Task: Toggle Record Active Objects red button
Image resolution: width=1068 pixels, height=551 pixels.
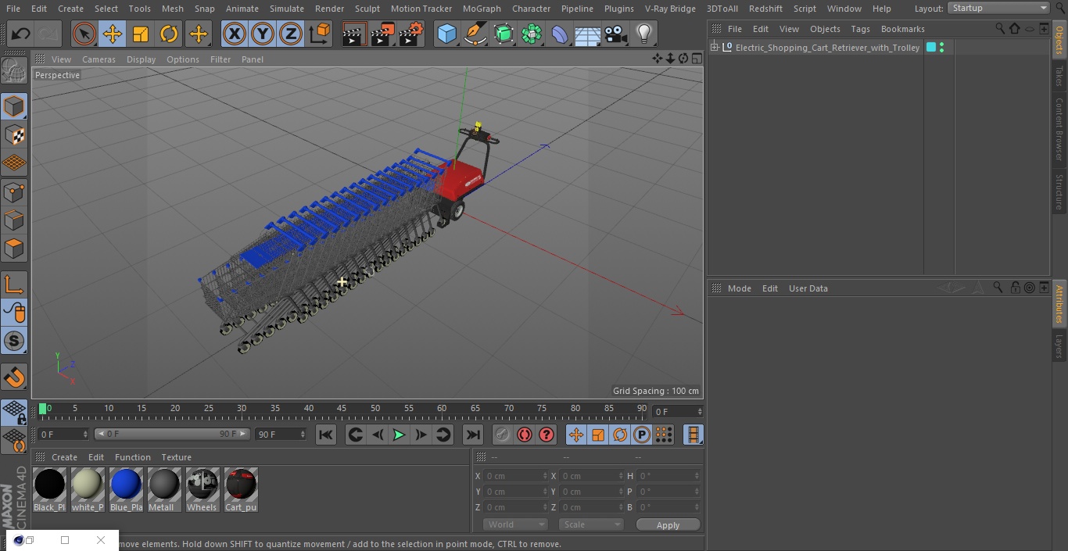Action: (503, 435)
